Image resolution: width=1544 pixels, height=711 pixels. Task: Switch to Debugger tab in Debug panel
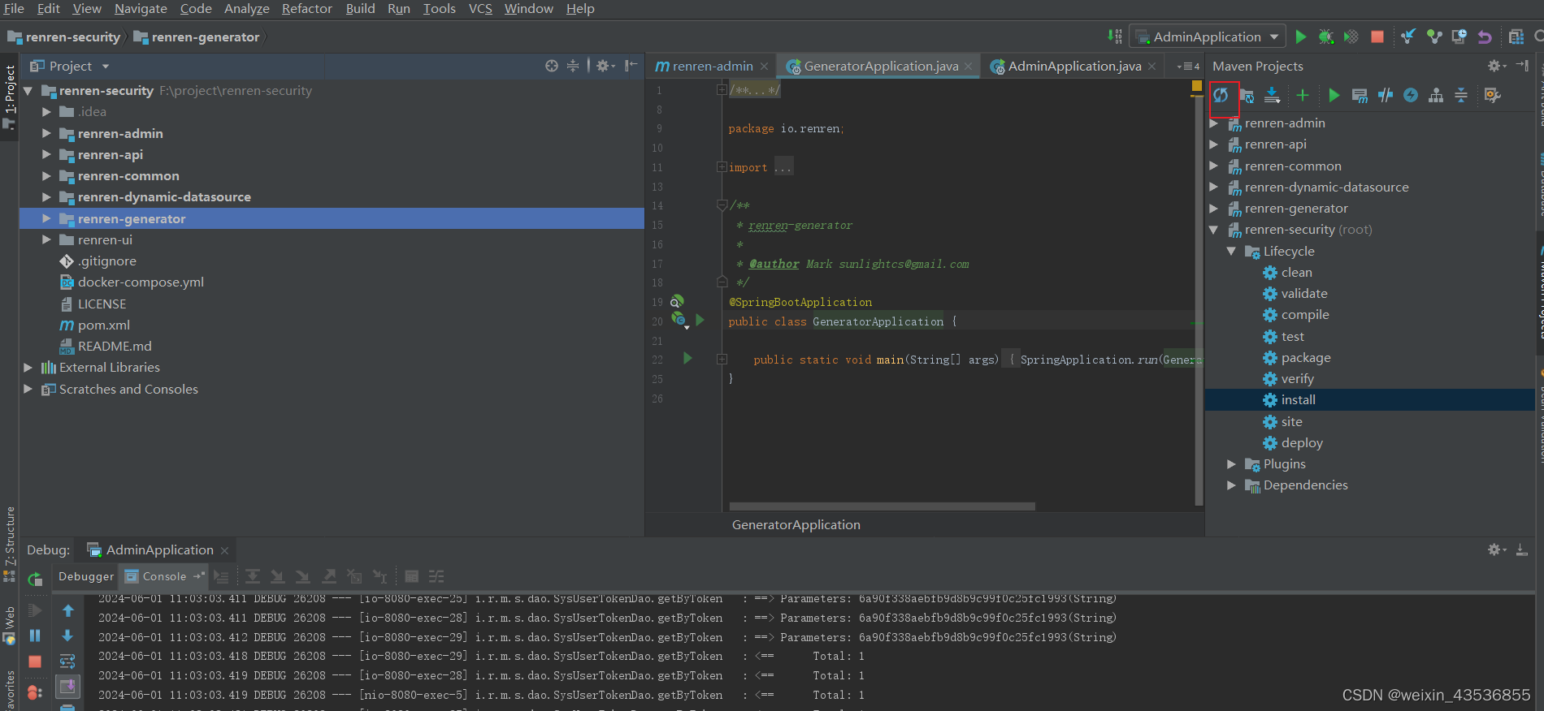pos(86,576)
